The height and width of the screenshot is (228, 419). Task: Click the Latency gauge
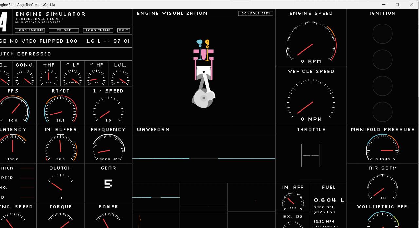[x=13, y=148]
